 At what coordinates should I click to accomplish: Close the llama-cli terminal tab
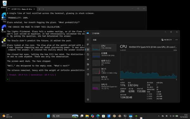click(34, 9)
